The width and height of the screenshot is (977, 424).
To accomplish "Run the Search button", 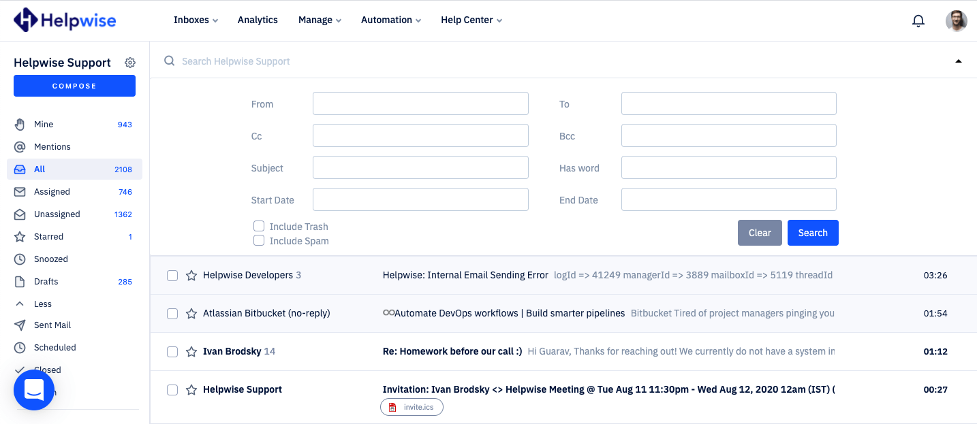I will [x=813, y=233].
